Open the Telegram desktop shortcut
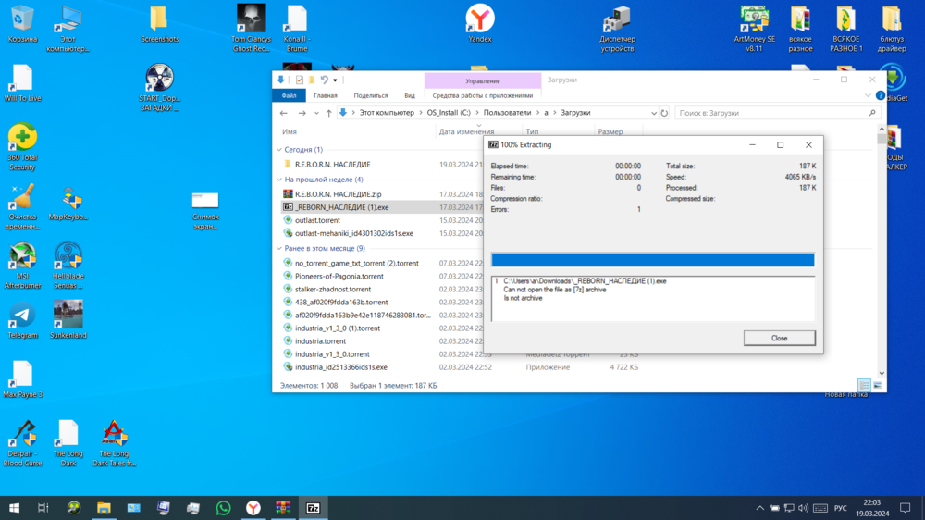 (22, 316)
